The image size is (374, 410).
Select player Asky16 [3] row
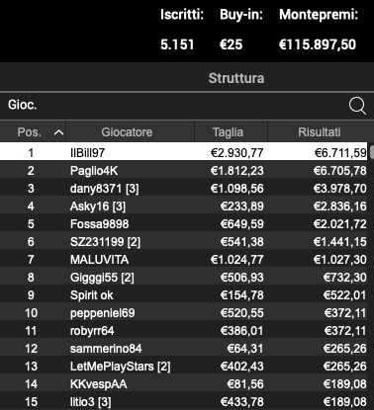pyautogui.click(x=184, y=205)
